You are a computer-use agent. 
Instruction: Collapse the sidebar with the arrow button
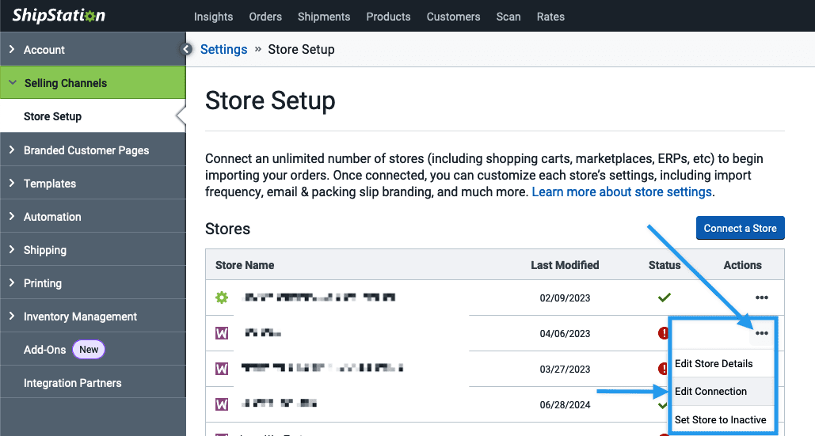(x=186, y=49)
